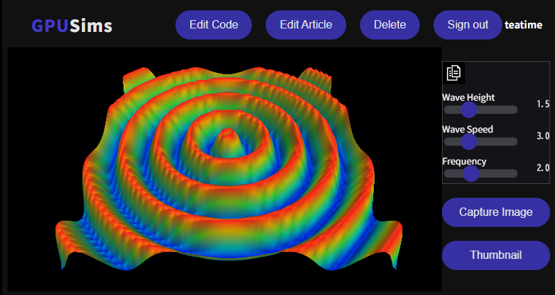This screenshot has width=555, height=295.
Task: Open the GPUSims logo home link
Action: pos(72,26)
